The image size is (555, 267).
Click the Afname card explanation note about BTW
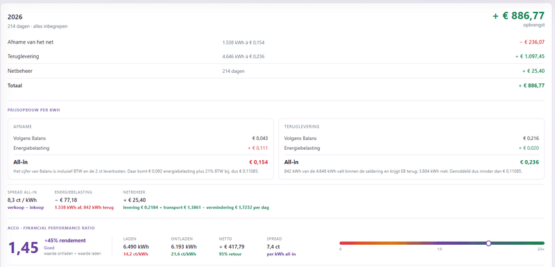pos(136,171)
